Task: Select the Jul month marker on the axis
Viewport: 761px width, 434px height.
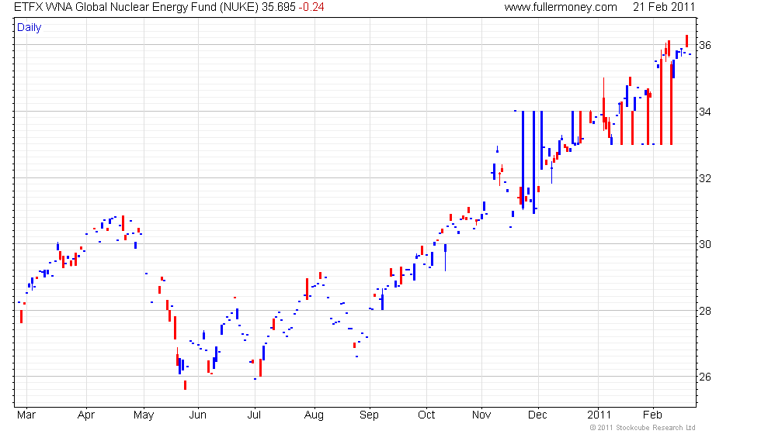Action: click(x=254, y=414)
